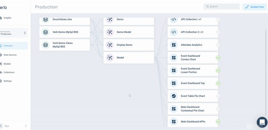Toggle embed code on Event Dashboard Combo Chart
This screenshot has height=130, width=268.
218,58
